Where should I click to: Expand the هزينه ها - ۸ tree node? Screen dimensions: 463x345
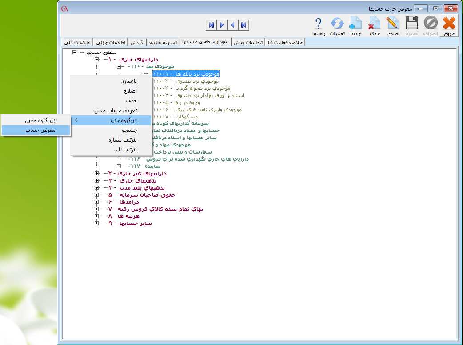pyautogui.click(x=96, y=216)
